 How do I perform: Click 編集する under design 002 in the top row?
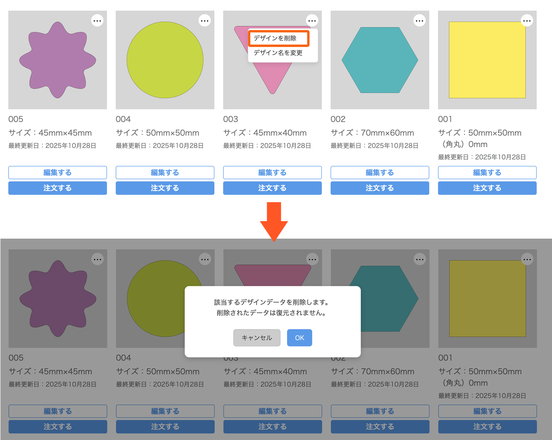click(380, 173)
